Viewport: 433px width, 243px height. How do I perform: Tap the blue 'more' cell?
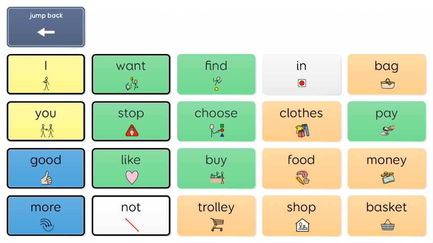[46, 216]
